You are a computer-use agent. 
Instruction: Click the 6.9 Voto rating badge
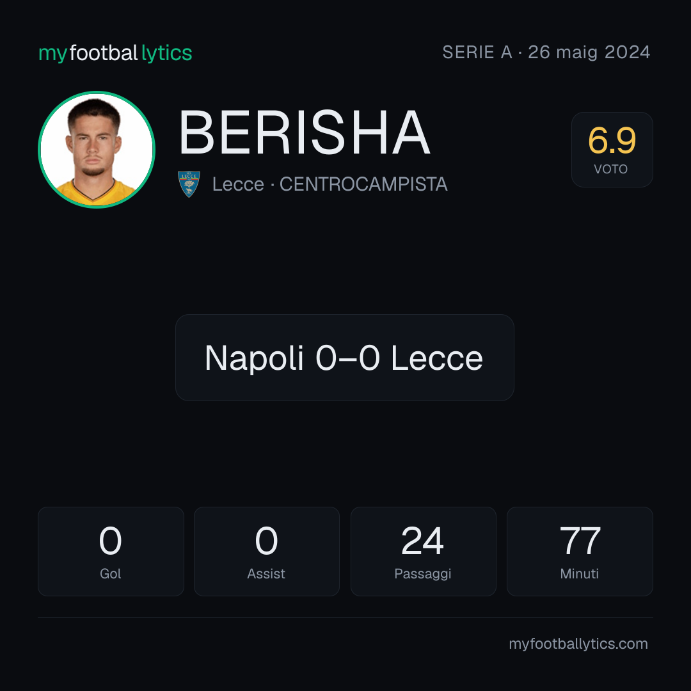coord(612,150)
